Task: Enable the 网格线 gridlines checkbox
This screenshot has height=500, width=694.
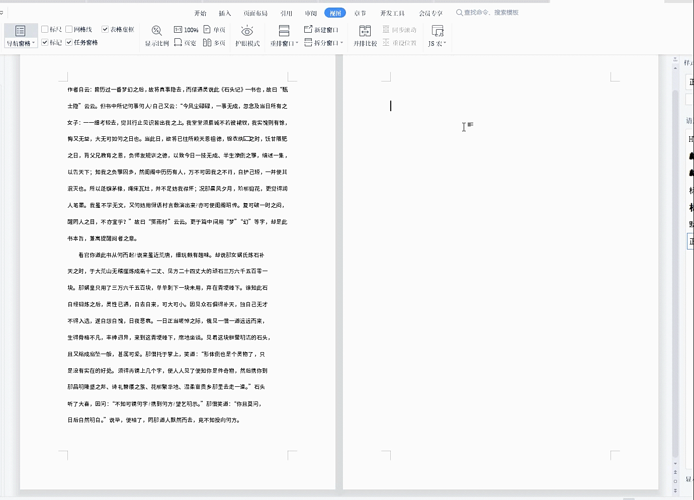Action: pyautogui.click(x=69, y=29)
